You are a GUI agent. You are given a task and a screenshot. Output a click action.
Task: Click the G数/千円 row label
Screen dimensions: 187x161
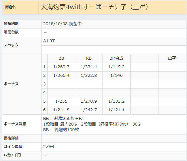coord(12,155)
